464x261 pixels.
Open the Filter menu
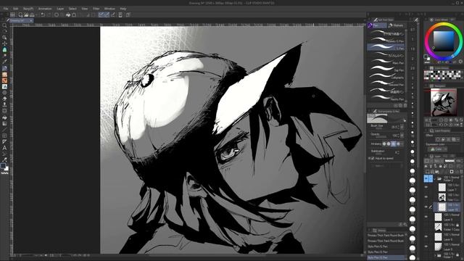tap(96, 9)
